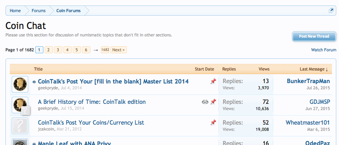
Task: Open Coin Forums breadcrumb
Action: 69,11
